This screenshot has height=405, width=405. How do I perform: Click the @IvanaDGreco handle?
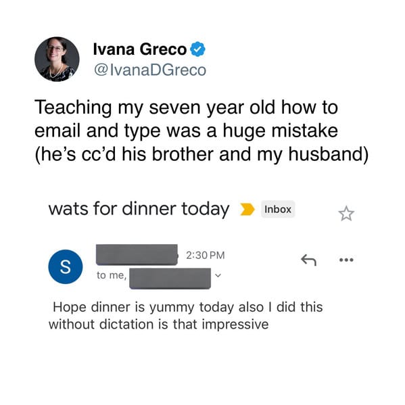150,70
